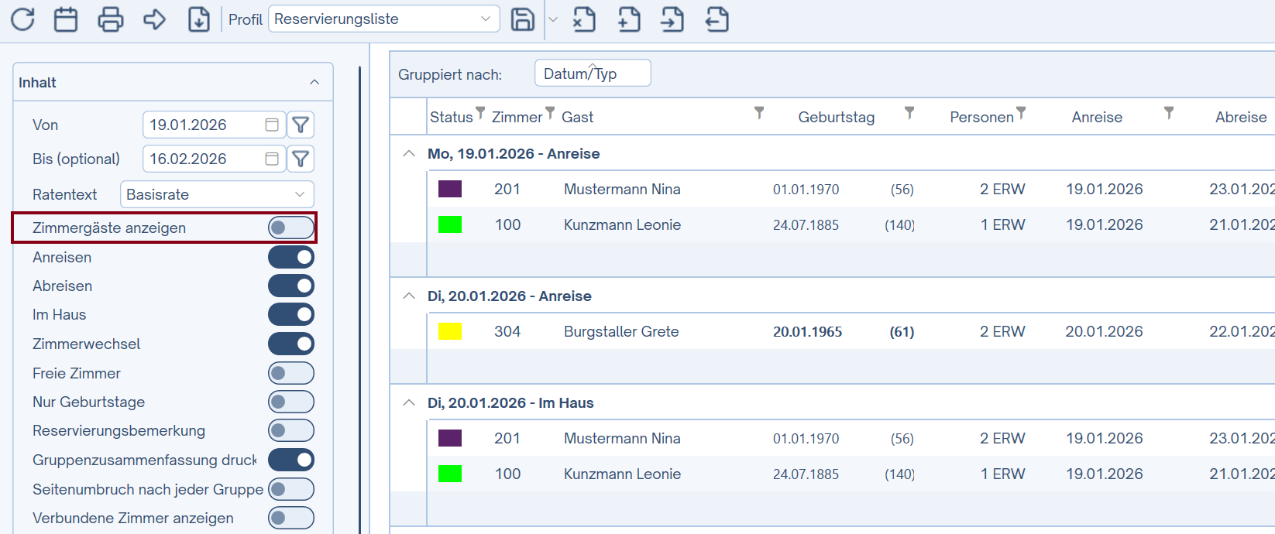The image size is (1275, 534).
Task: Click room number 304 cell
Action: (507, 331)
